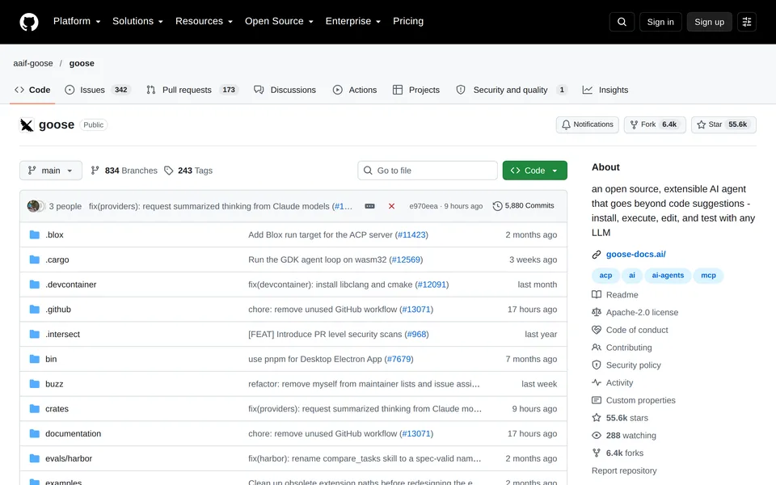Screen dimensions: 776x485
Task: View the failed checks red X icon
Action: [391, 206]
